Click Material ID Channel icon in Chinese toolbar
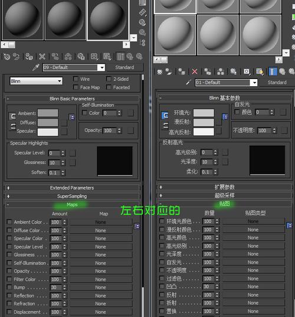 pos(247,71)
